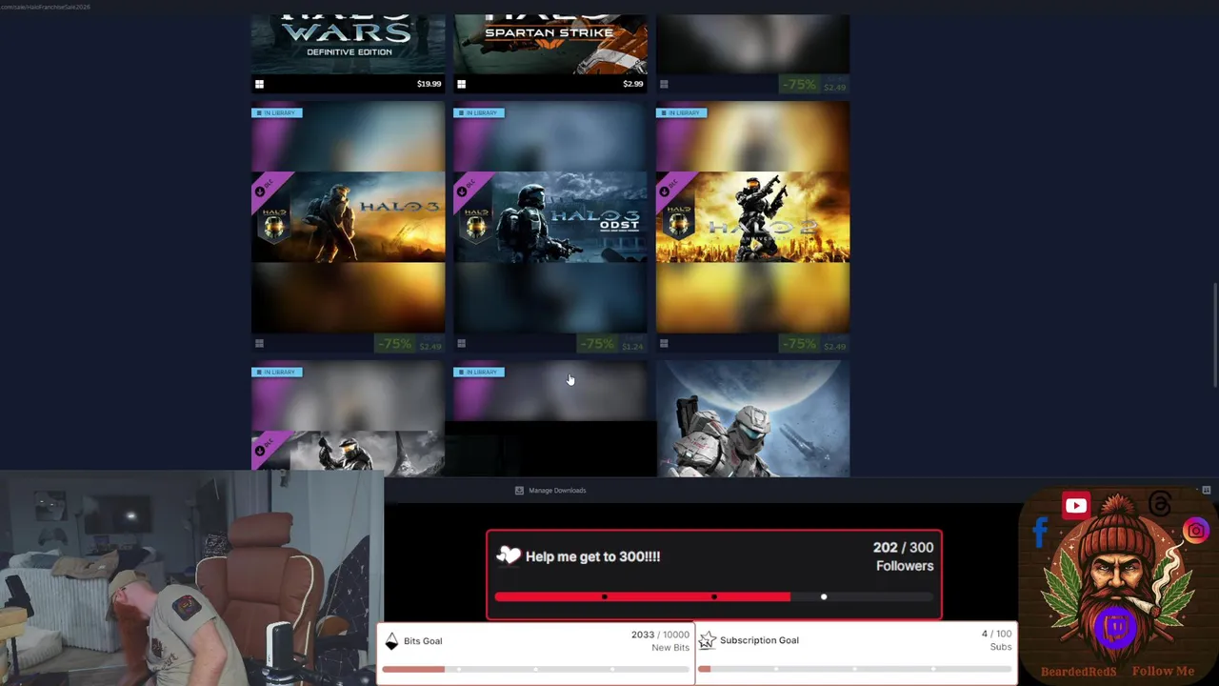1219x686 pixels.
Task: Click the Facebook icon on the stream overlay
Action: click(1040, 533)
